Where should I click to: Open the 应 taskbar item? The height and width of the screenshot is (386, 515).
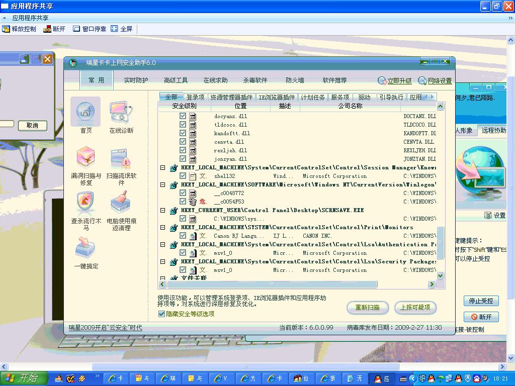coord(382,378)
